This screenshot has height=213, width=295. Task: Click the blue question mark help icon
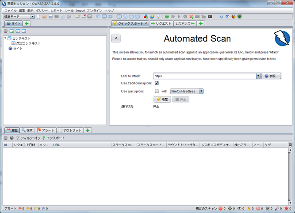(x=221, y=16)
